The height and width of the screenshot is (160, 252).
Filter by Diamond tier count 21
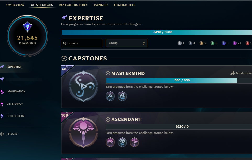click(237, 43)
